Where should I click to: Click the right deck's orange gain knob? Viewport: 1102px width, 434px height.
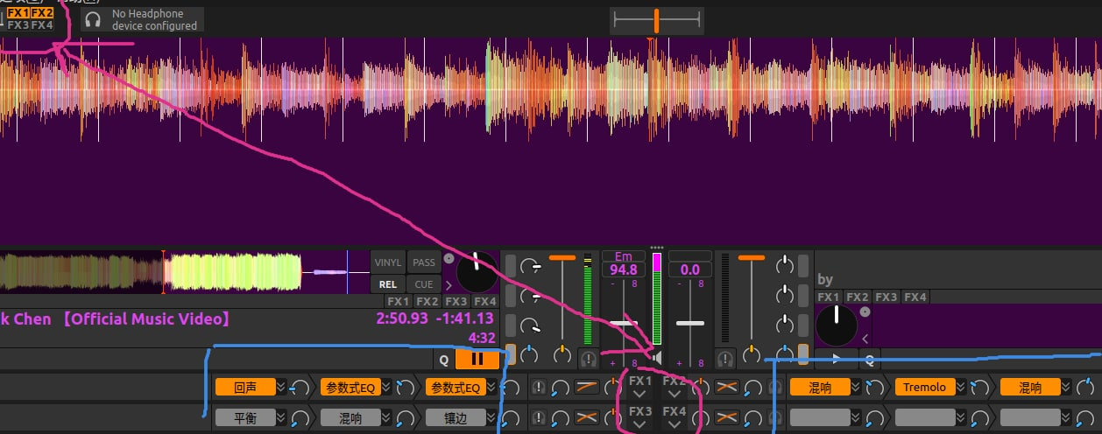752,355
